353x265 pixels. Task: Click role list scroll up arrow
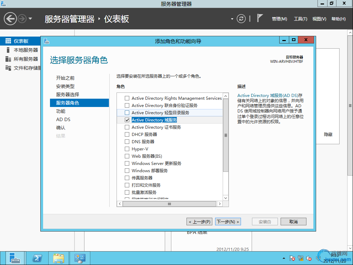225,96
